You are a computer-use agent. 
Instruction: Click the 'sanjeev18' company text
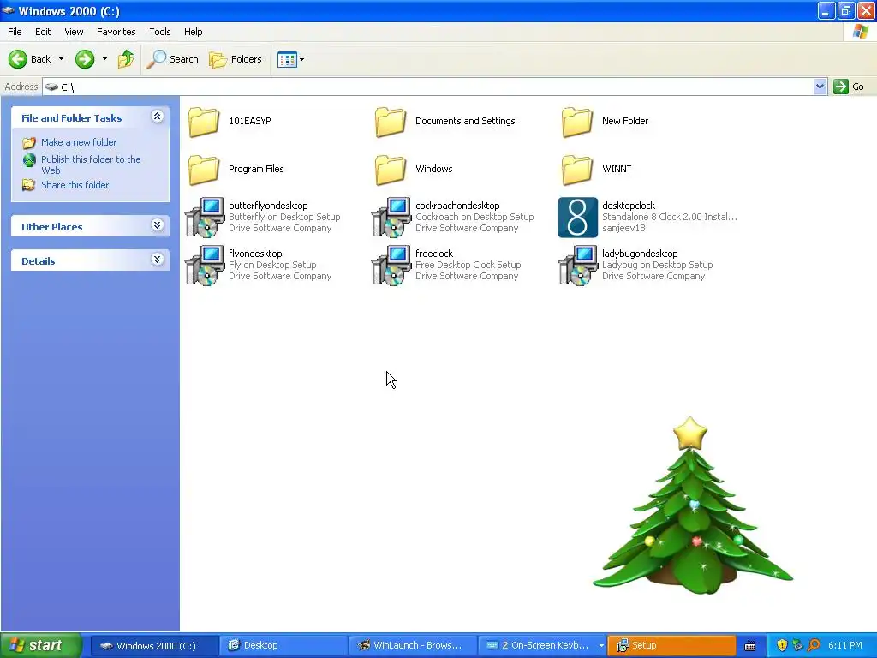coord(623,228)
